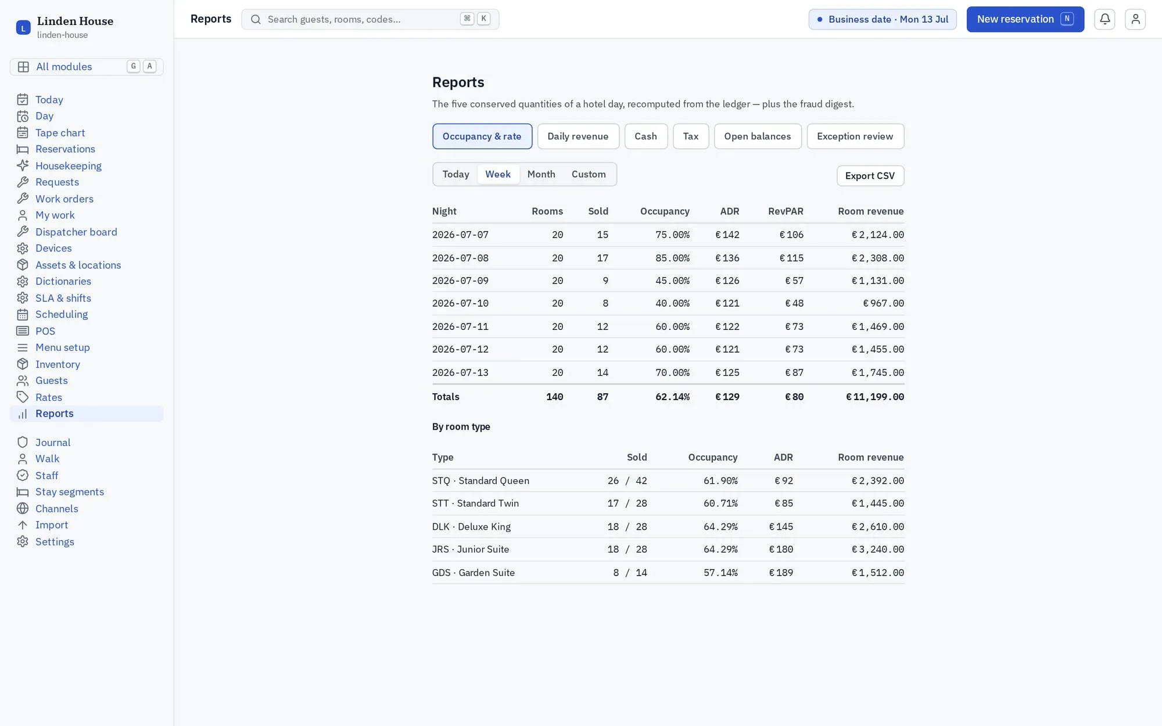Click the JRS · Junior Suite row label
The width and height of the screenshot is (1162, 726).
click(471, 549)
